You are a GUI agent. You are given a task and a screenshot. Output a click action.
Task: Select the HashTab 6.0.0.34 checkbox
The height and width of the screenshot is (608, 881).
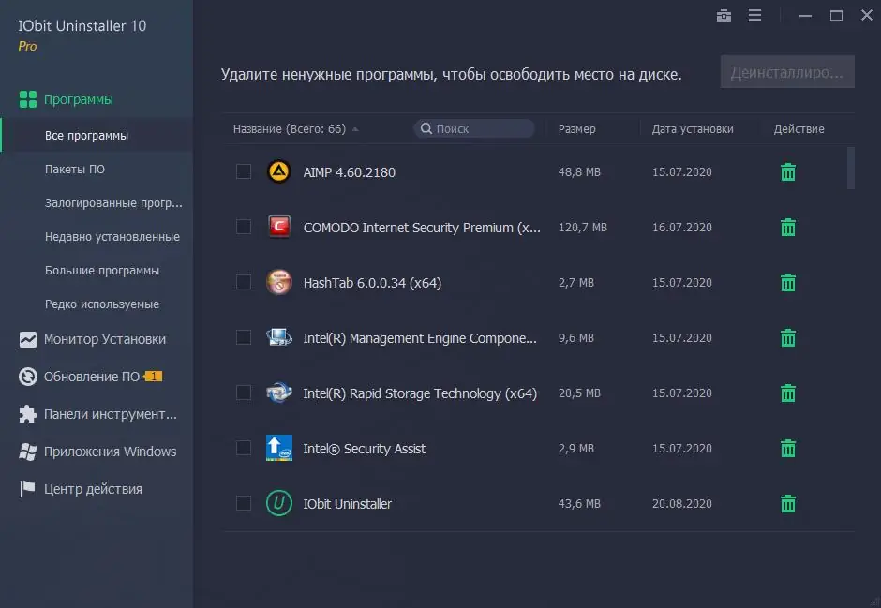pos(244,282)
